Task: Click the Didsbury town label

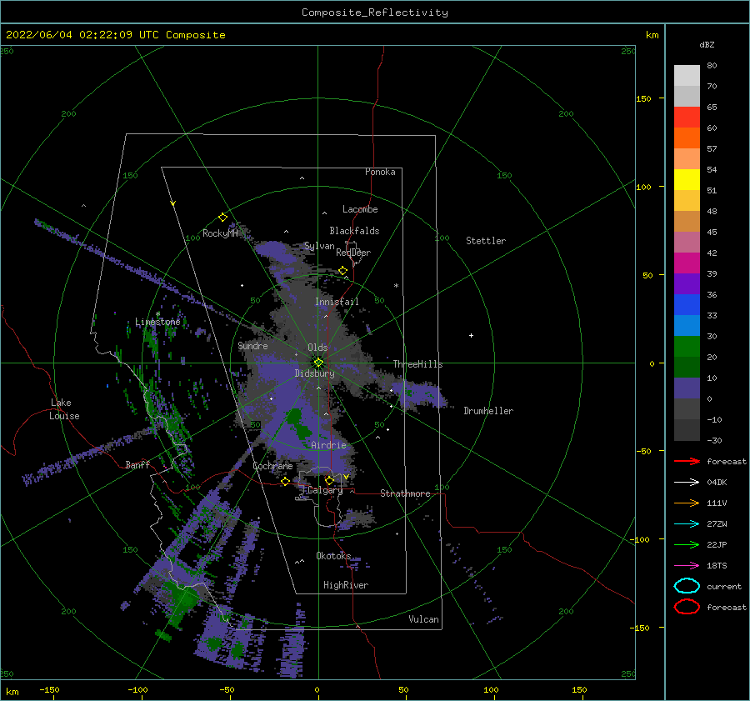Action: 314,373
